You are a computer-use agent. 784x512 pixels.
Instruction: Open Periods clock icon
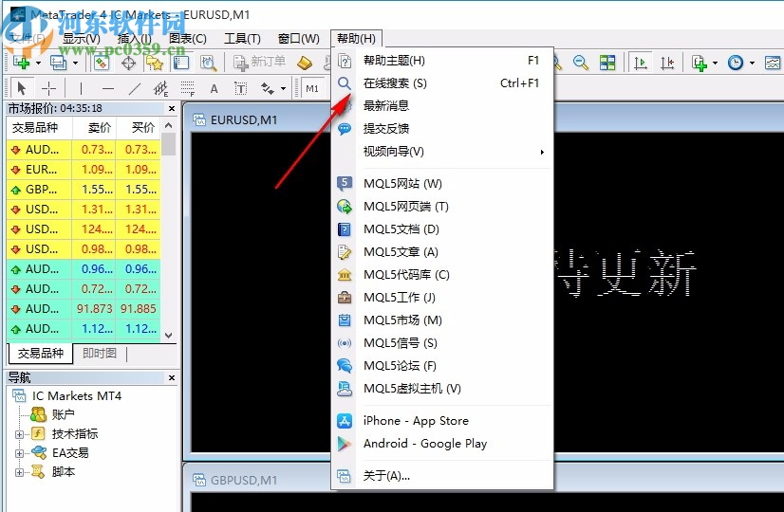click(735, 63)
